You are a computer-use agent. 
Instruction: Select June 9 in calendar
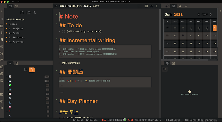click(x=199, y=36)
